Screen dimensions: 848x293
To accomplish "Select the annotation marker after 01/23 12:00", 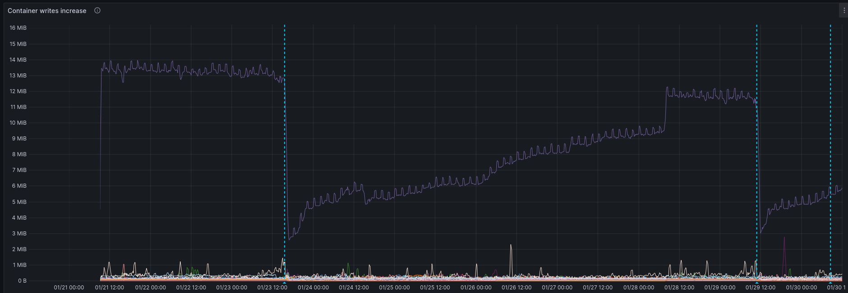I will coord(284,282).
